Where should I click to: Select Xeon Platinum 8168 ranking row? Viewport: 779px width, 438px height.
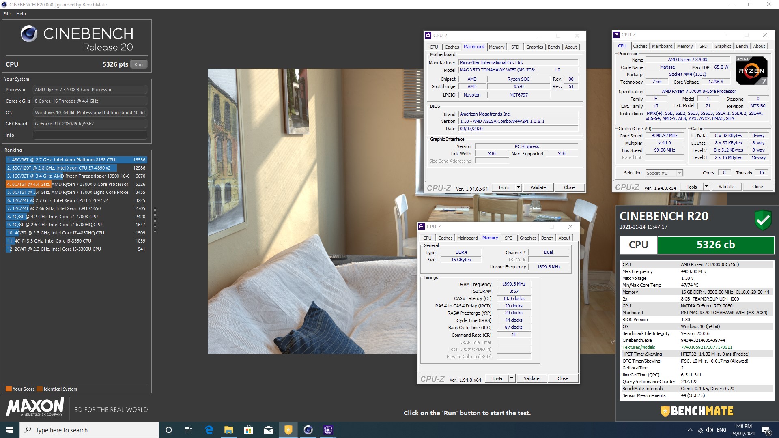76,160
